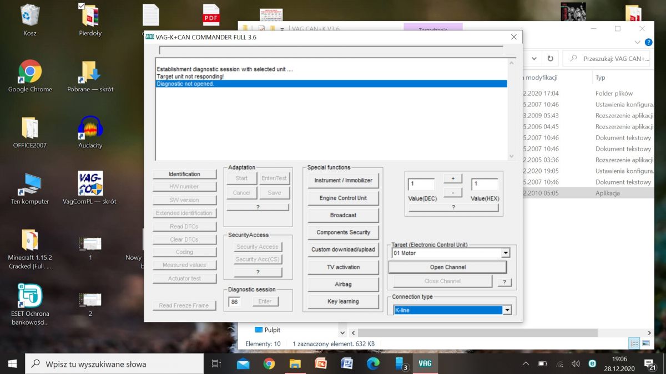Open Chrome from the taskbar

269,363
